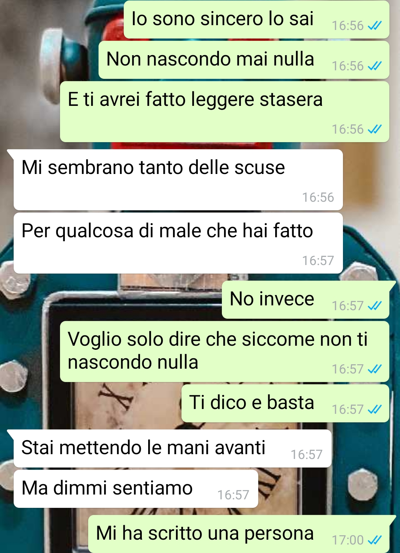Tap the 'Io sono sincero lo sai' bubble text

click(x=223, y=19)
